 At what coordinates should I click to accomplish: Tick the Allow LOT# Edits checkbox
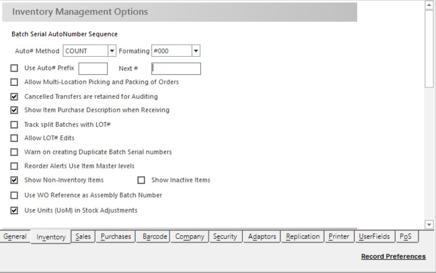(x=14, y=138)
